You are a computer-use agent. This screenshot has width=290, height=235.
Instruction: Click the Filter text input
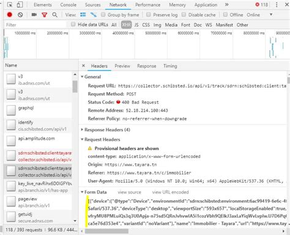point(35,25)
